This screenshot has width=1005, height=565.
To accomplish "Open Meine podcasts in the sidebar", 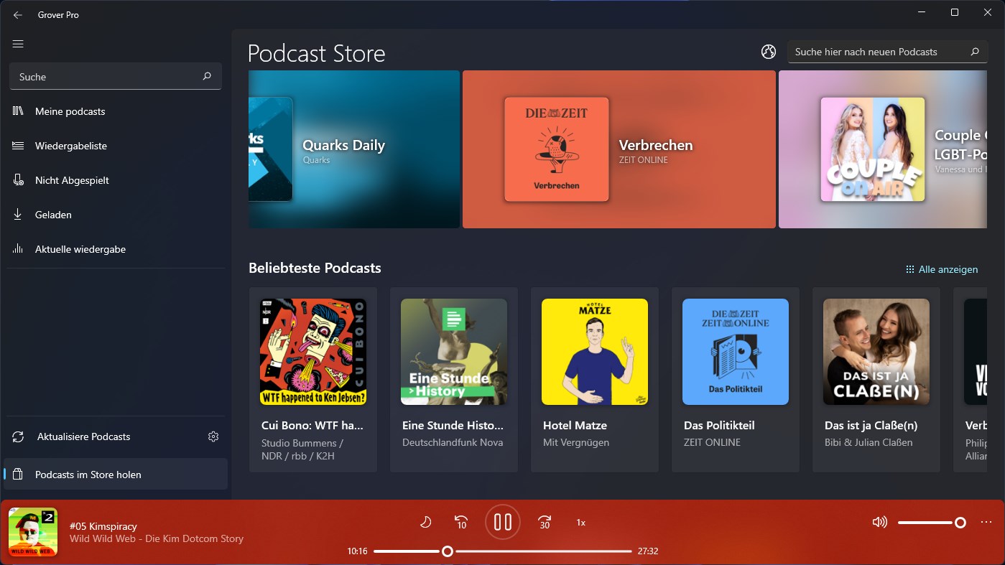I will pyautogui.click(x=116, y=111).
